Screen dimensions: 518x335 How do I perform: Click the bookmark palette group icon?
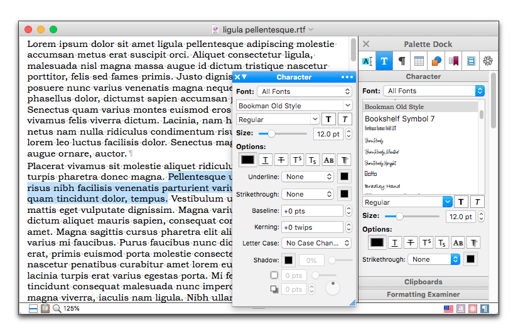453,61
